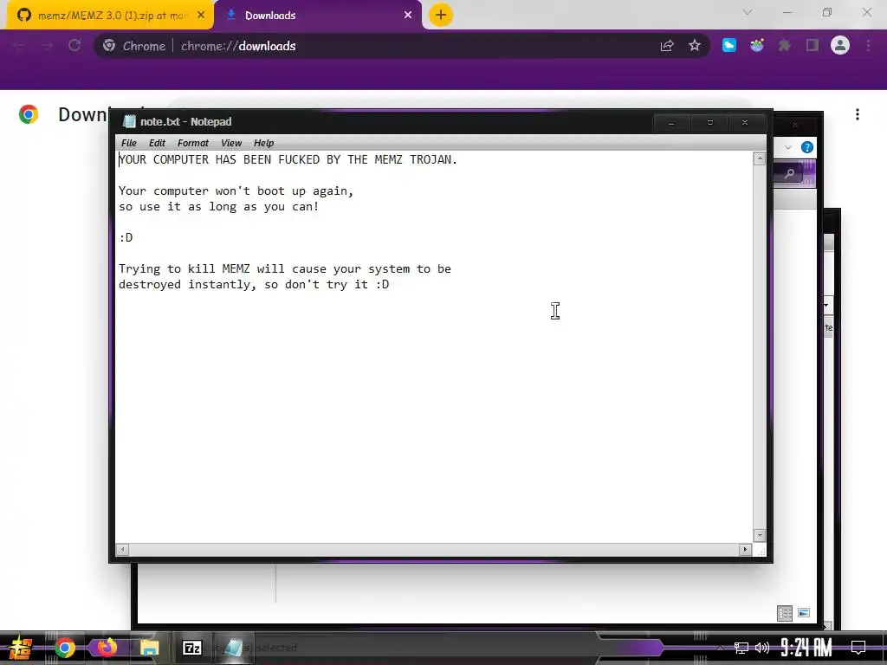
Task: Close the note.txt Notepad window
Action: click(745, 123)
